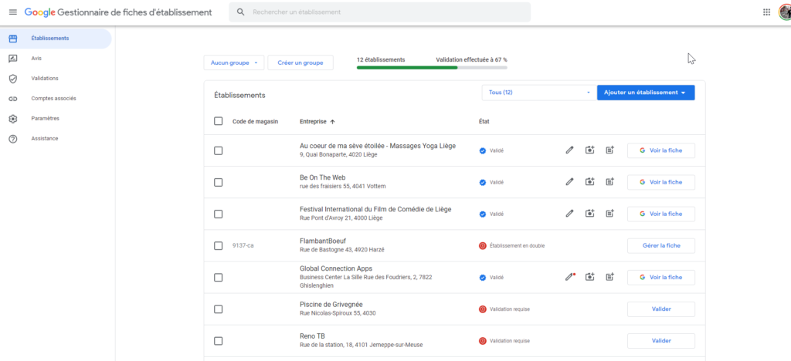Add photo to Festival International du Film
791x361 pixels.
pyautogui.click(x=589, y=214)
